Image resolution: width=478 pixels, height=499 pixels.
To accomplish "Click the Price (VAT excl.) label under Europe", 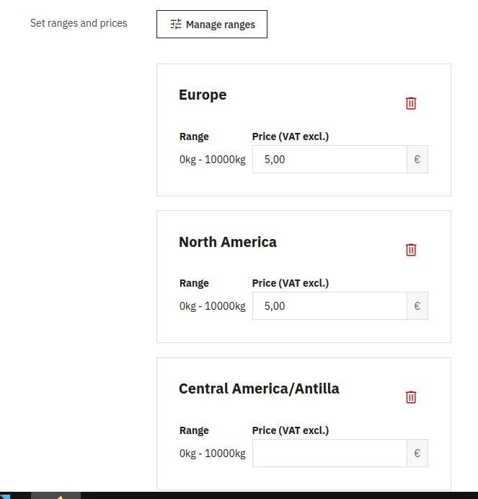I will click(291, 136).
